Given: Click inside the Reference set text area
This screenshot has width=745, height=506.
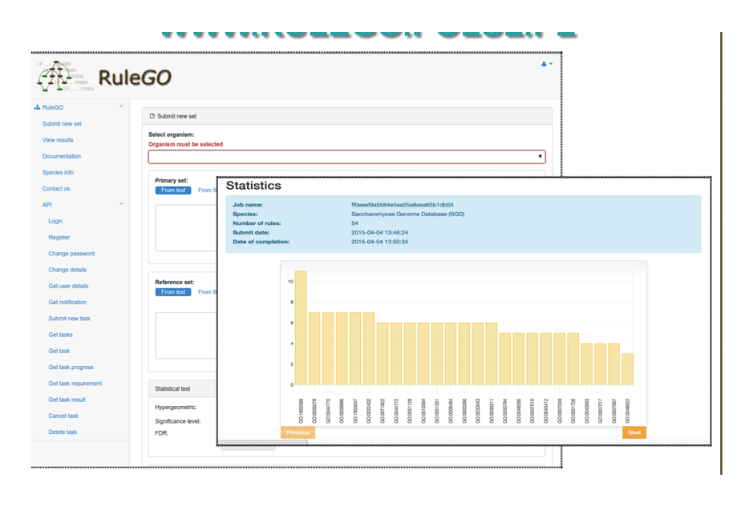Looking at the screenshot, I should point(186,335).
